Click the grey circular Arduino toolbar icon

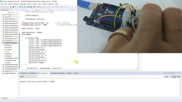coord(27,7)
